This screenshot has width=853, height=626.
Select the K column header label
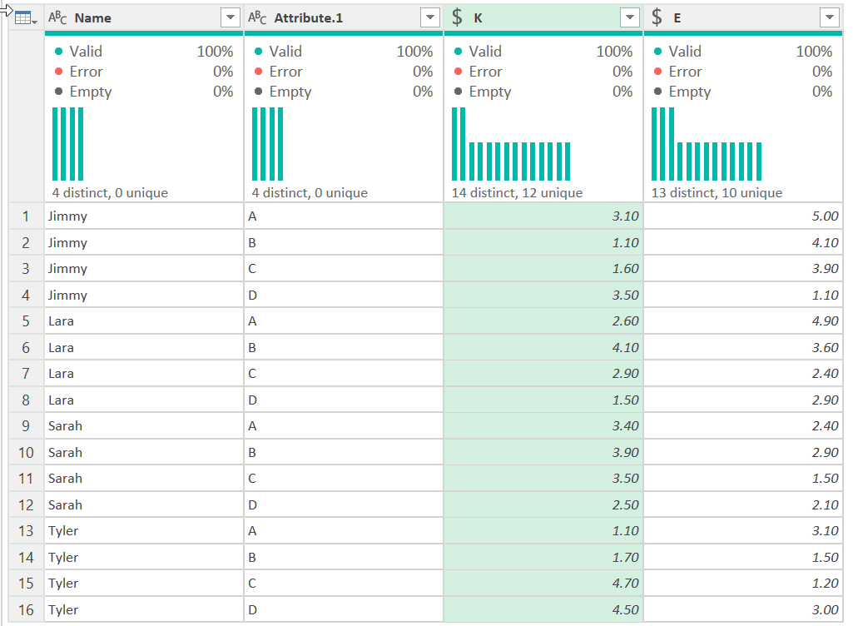[x=479, y=18]
